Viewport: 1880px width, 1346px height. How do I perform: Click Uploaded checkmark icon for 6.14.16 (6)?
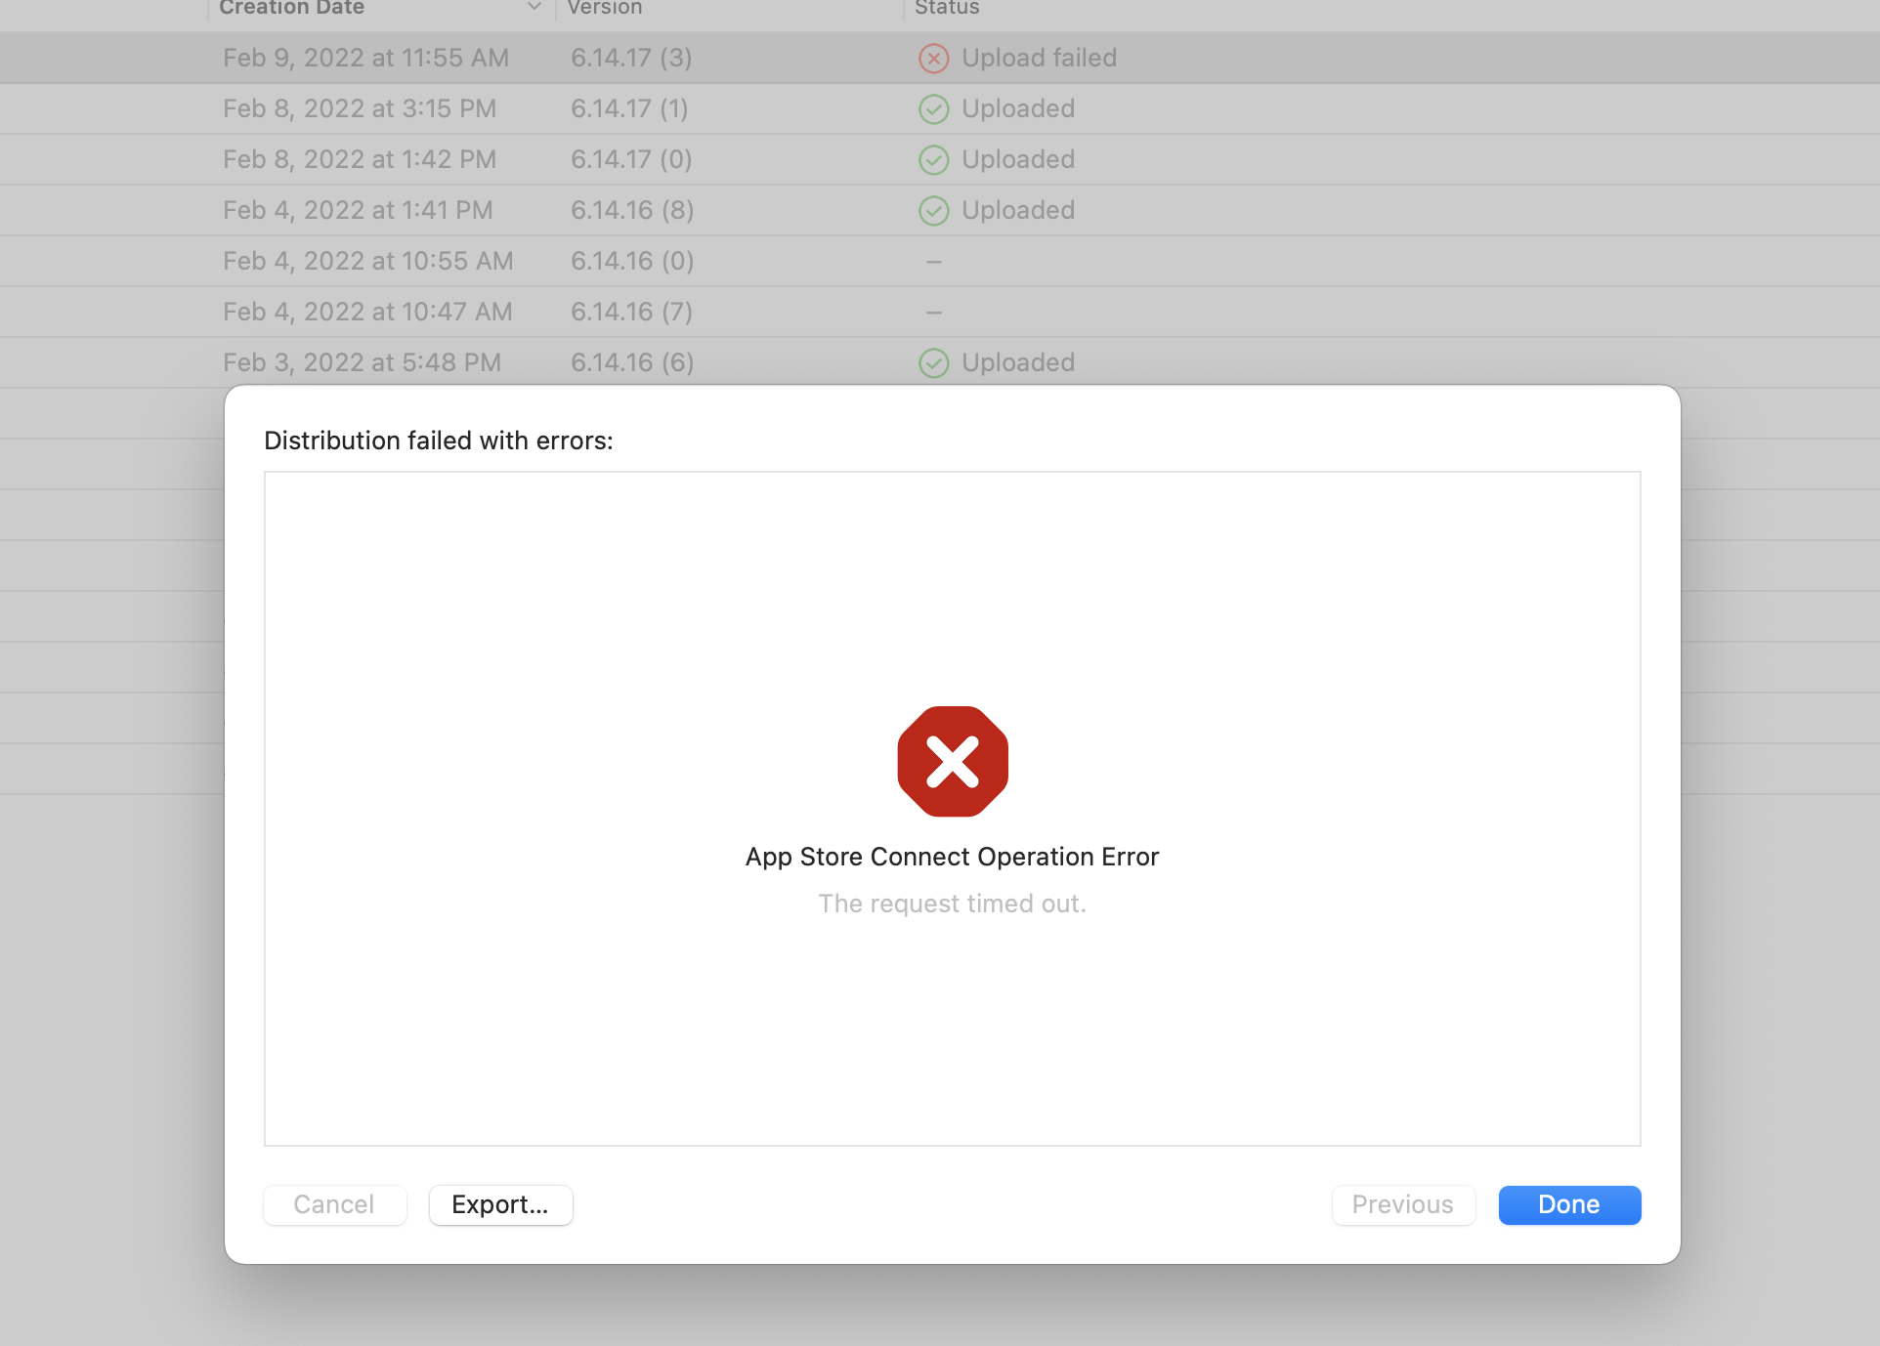934,363
